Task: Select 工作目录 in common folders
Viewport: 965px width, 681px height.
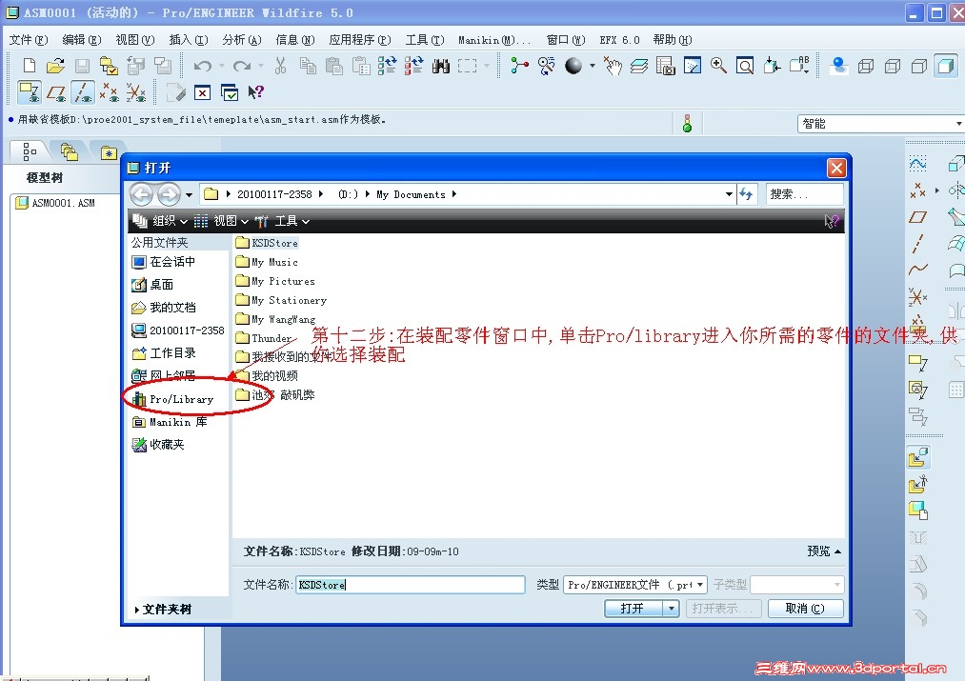Action: click(x=164, y=353)
